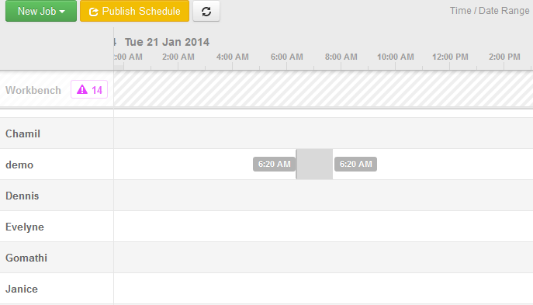Click the 8:00 AM timeline marker
Image resolution: width=533 pixels, height=305 pixels.
point(341,57)
